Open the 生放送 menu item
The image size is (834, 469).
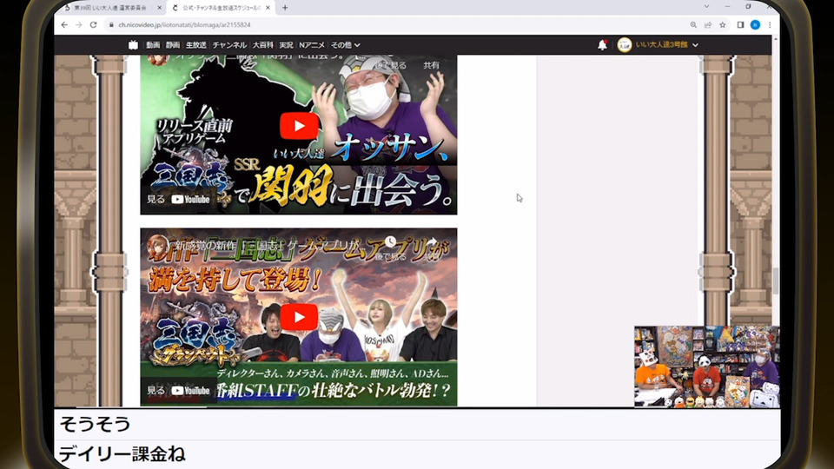[196, 45]
